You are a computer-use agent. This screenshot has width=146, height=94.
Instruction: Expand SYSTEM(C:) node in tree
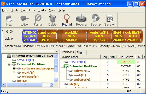9,60
